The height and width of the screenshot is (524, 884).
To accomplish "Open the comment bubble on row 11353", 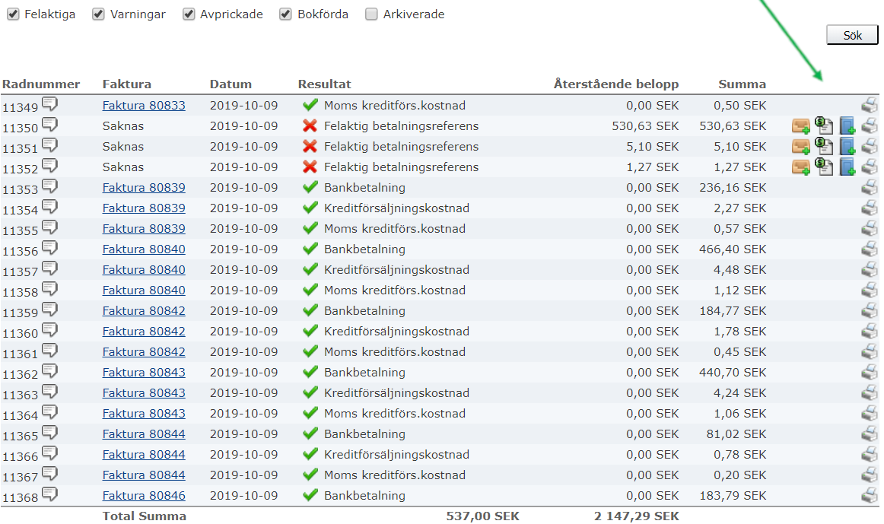I will 49,186.
